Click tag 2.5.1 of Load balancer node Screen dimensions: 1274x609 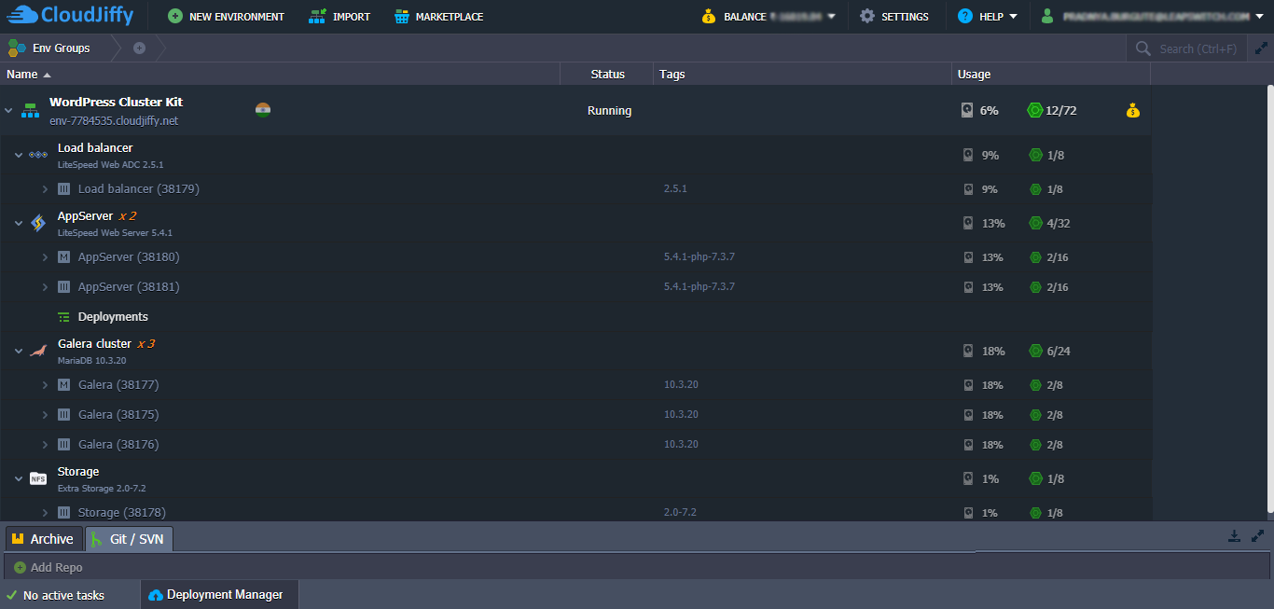[675, 188]
